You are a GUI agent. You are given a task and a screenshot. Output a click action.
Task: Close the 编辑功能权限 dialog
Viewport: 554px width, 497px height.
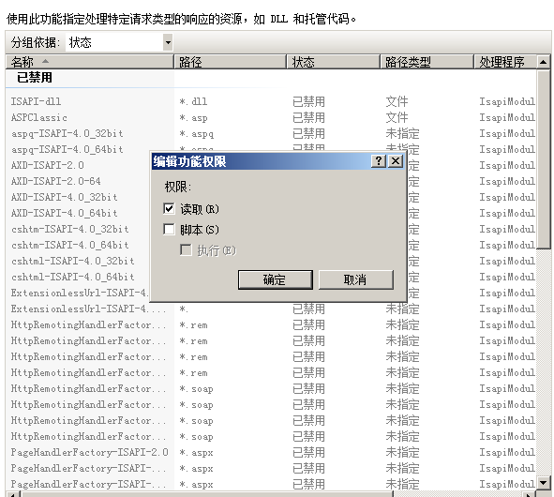coord(396,161)
